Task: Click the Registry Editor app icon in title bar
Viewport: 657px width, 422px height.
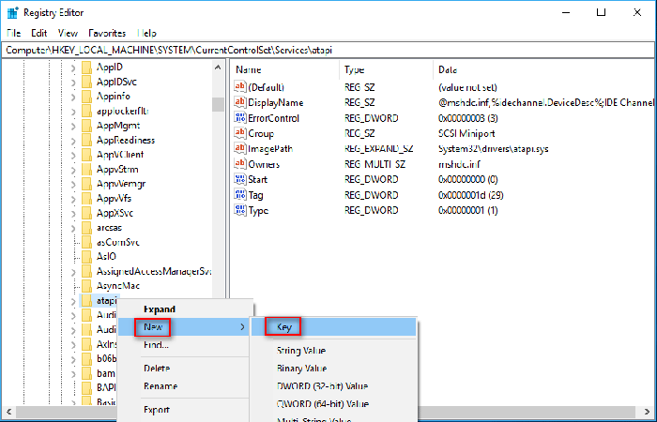Action: point(13,12)
